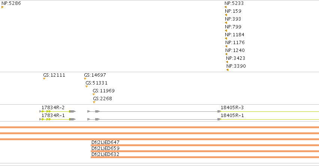Select the GS:14697 insertion triangle
319x166 pixels.
coord(85,79)
